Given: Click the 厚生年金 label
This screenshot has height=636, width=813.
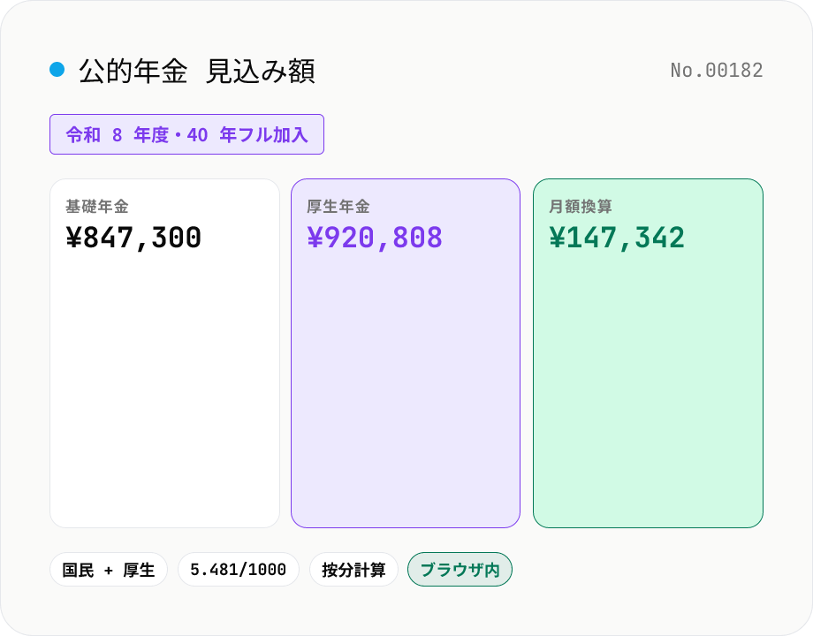Looking at the screenshot, I should 338,207.
